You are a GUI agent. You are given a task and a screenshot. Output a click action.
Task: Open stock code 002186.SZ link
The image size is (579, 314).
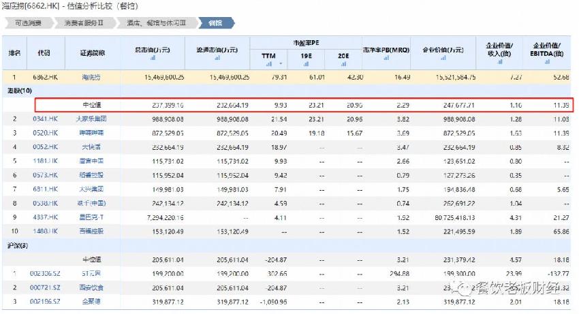tap(45, 302)
